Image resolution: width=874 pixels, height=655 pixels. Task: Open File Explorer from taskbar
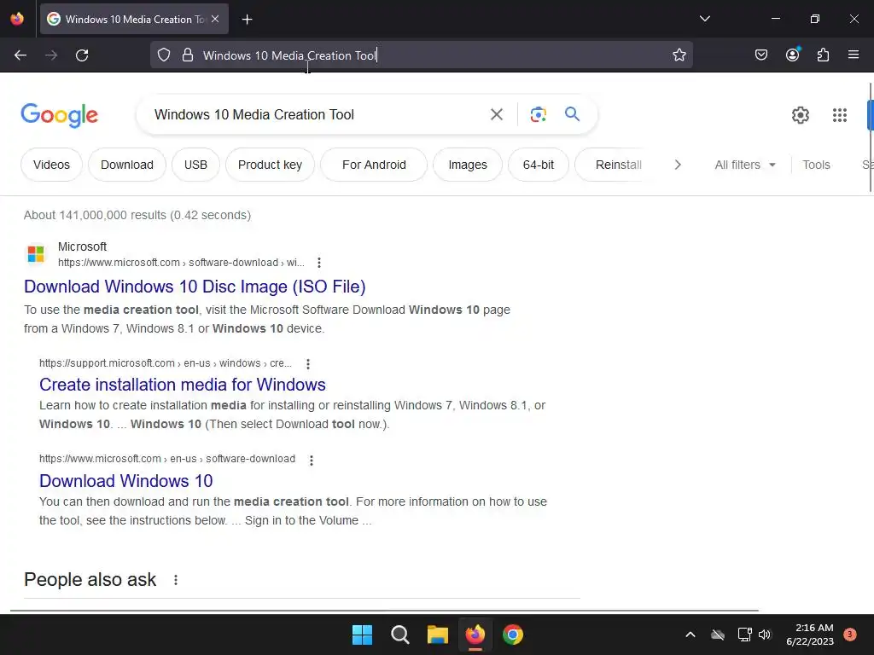click(438, 635)
